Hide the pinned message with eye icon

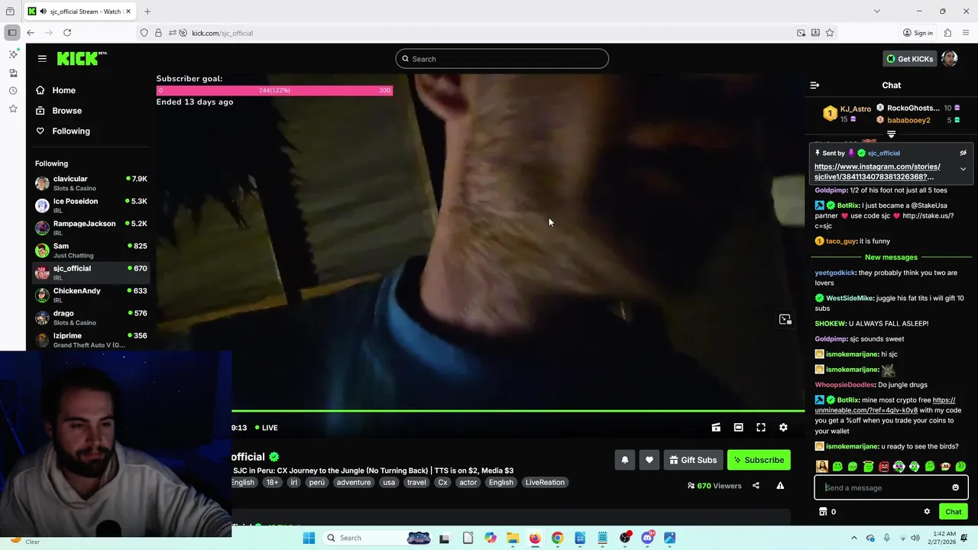963,153
